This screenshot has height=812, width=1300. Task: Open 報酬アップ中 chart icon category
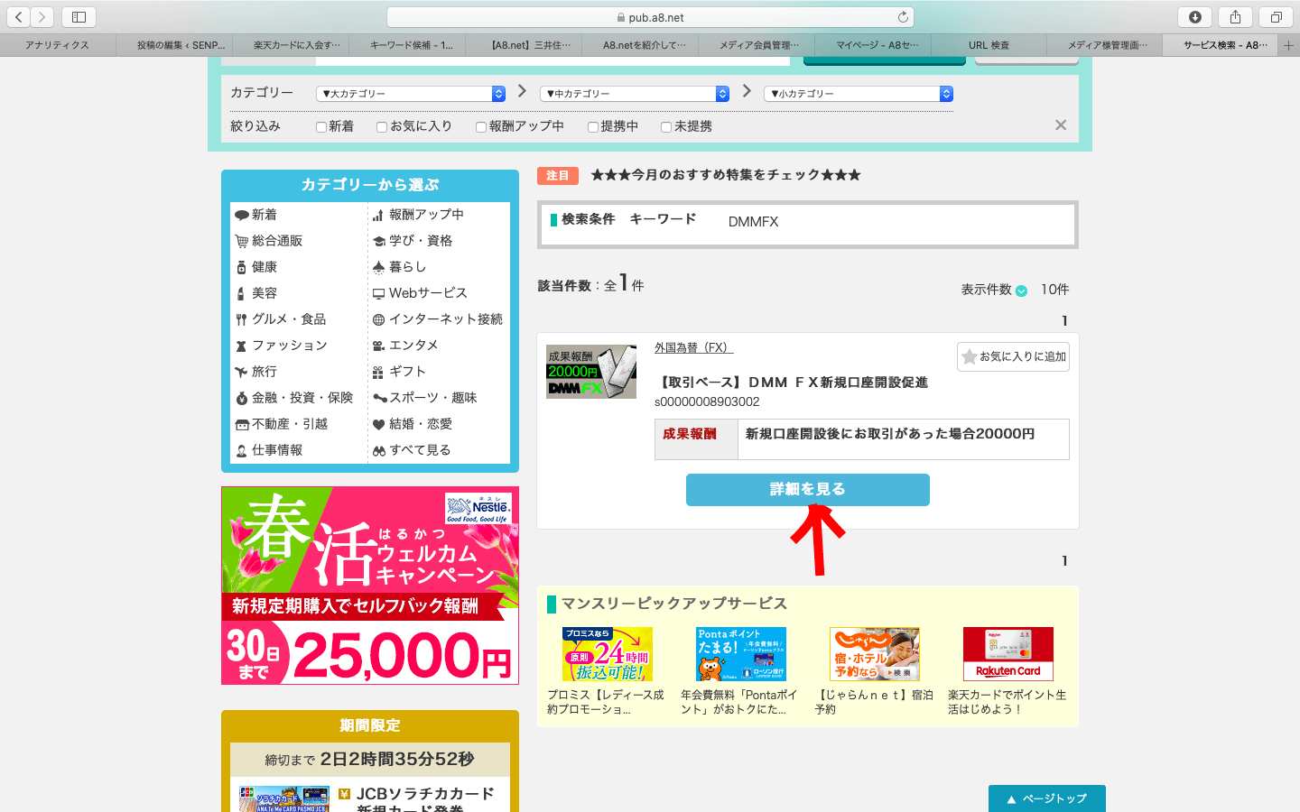pos(418,215)
